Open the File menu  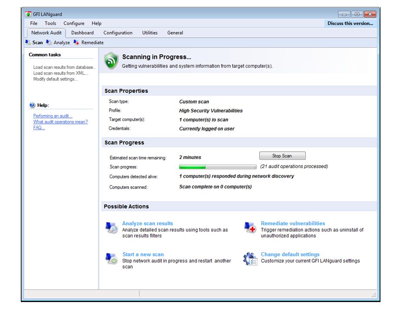tap(34, 23)
